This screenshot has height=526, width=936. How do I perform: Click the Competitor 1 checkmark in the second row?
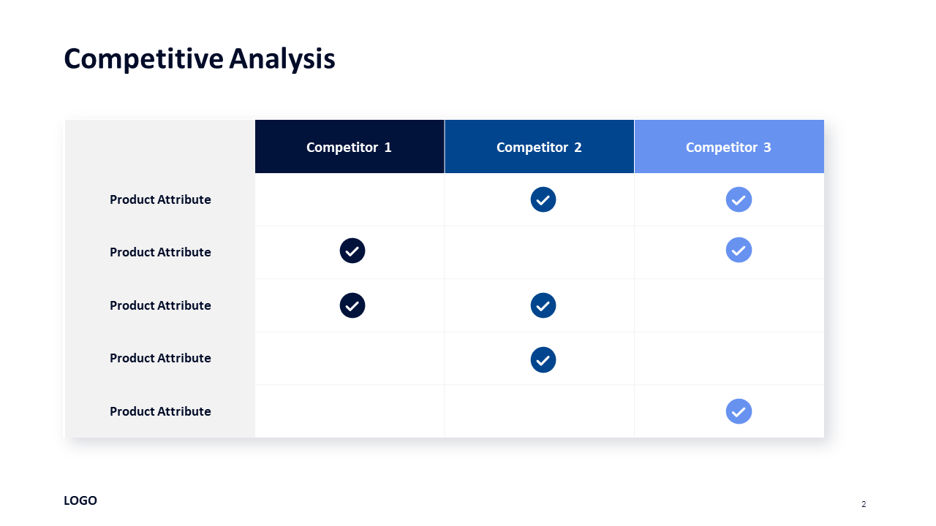click(x=352, y=251)
